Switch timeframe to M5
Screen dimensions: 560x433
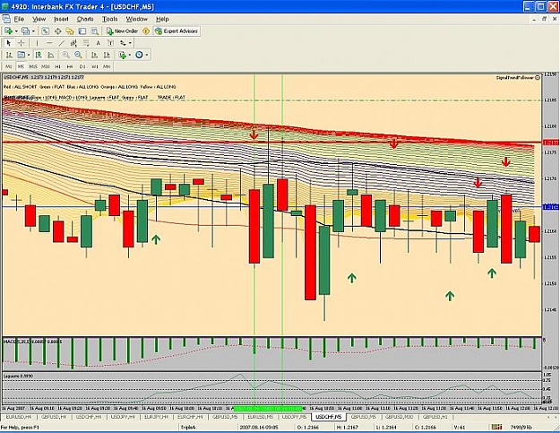[x=22, y=67]
